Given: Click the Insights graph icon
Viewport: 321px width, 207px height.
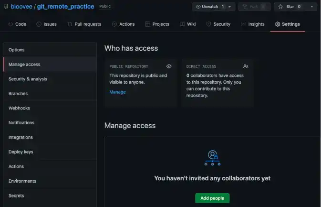Looking at the screenshot, I should click(243, 24).
